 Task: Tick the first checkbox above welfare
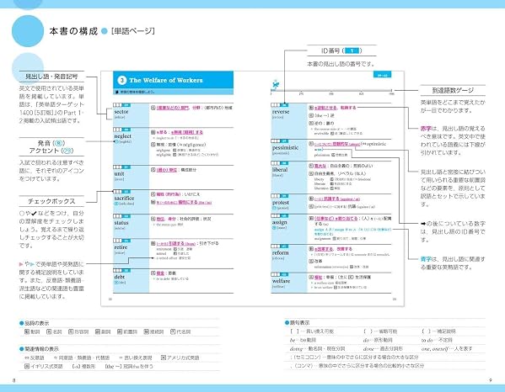pos(273,274)
